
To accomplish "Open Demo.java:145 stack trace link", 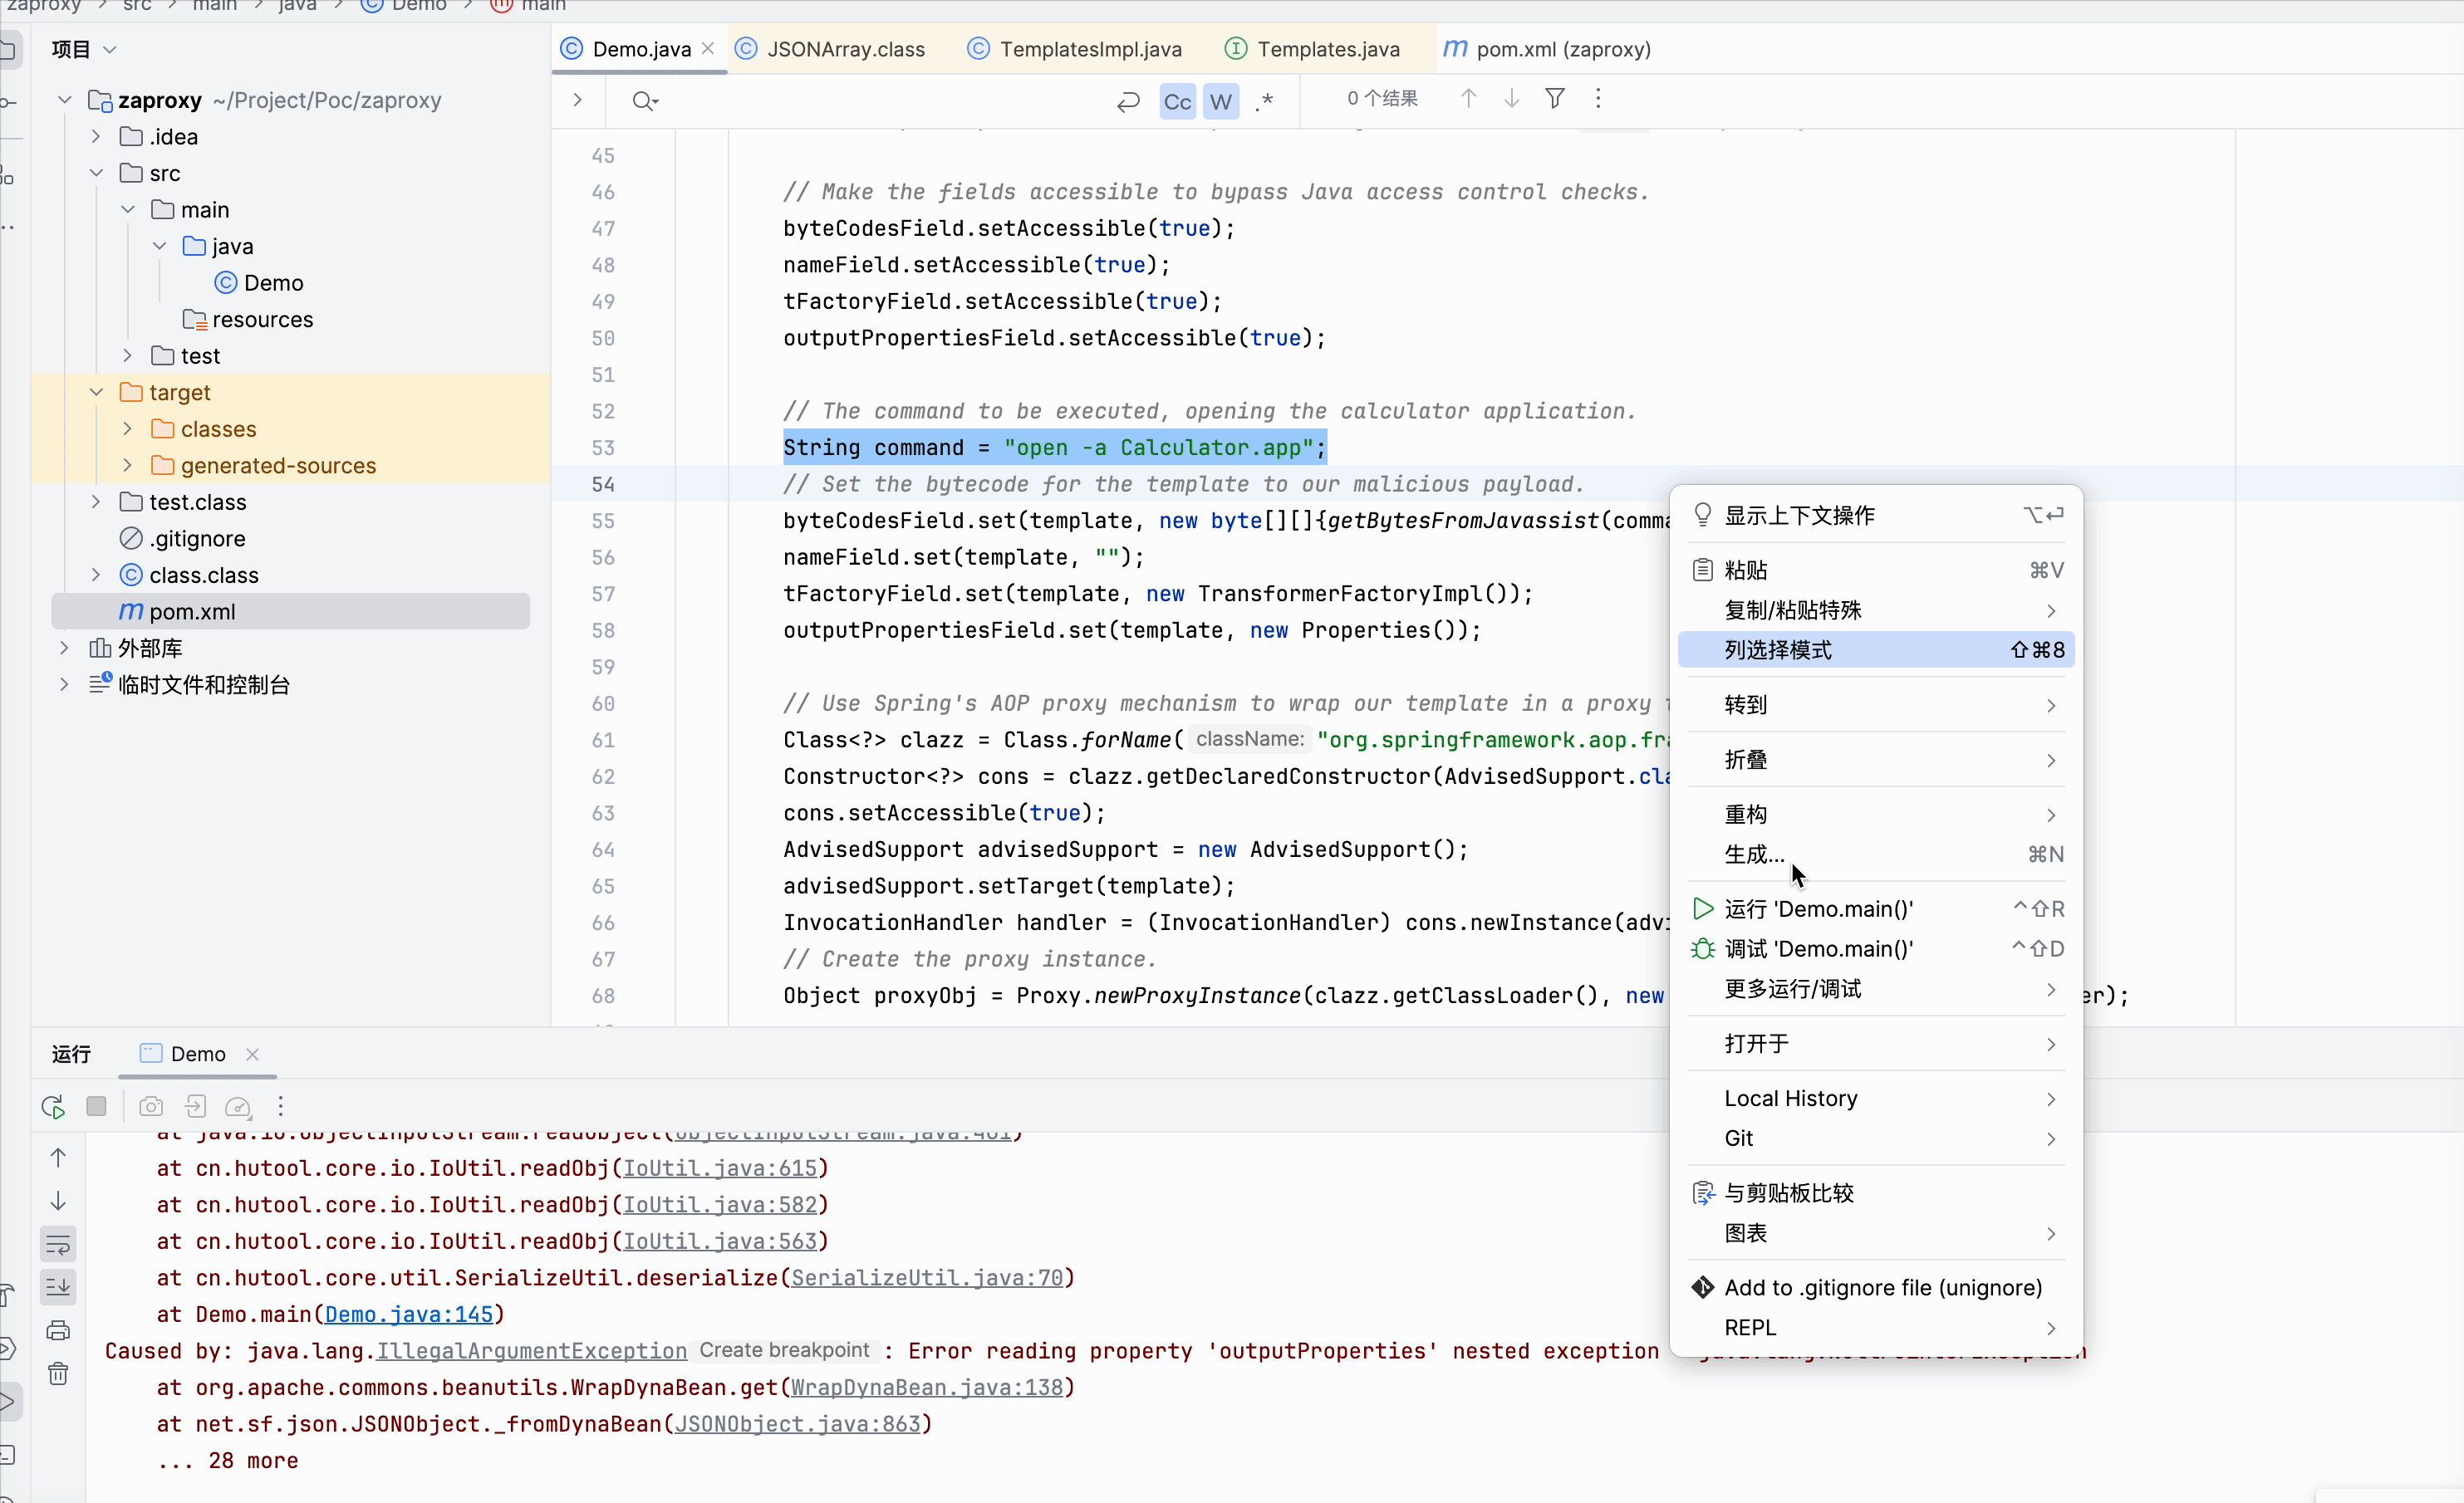I will [409, 1315].
